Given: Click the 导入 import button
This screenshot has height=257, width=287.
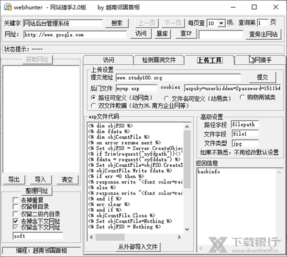Looking at the screenshot, I should click(41, 180).
